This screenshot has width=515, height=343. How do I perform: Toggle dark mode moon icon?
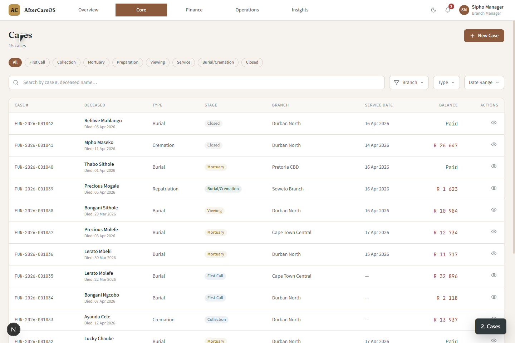coord(433,10)
